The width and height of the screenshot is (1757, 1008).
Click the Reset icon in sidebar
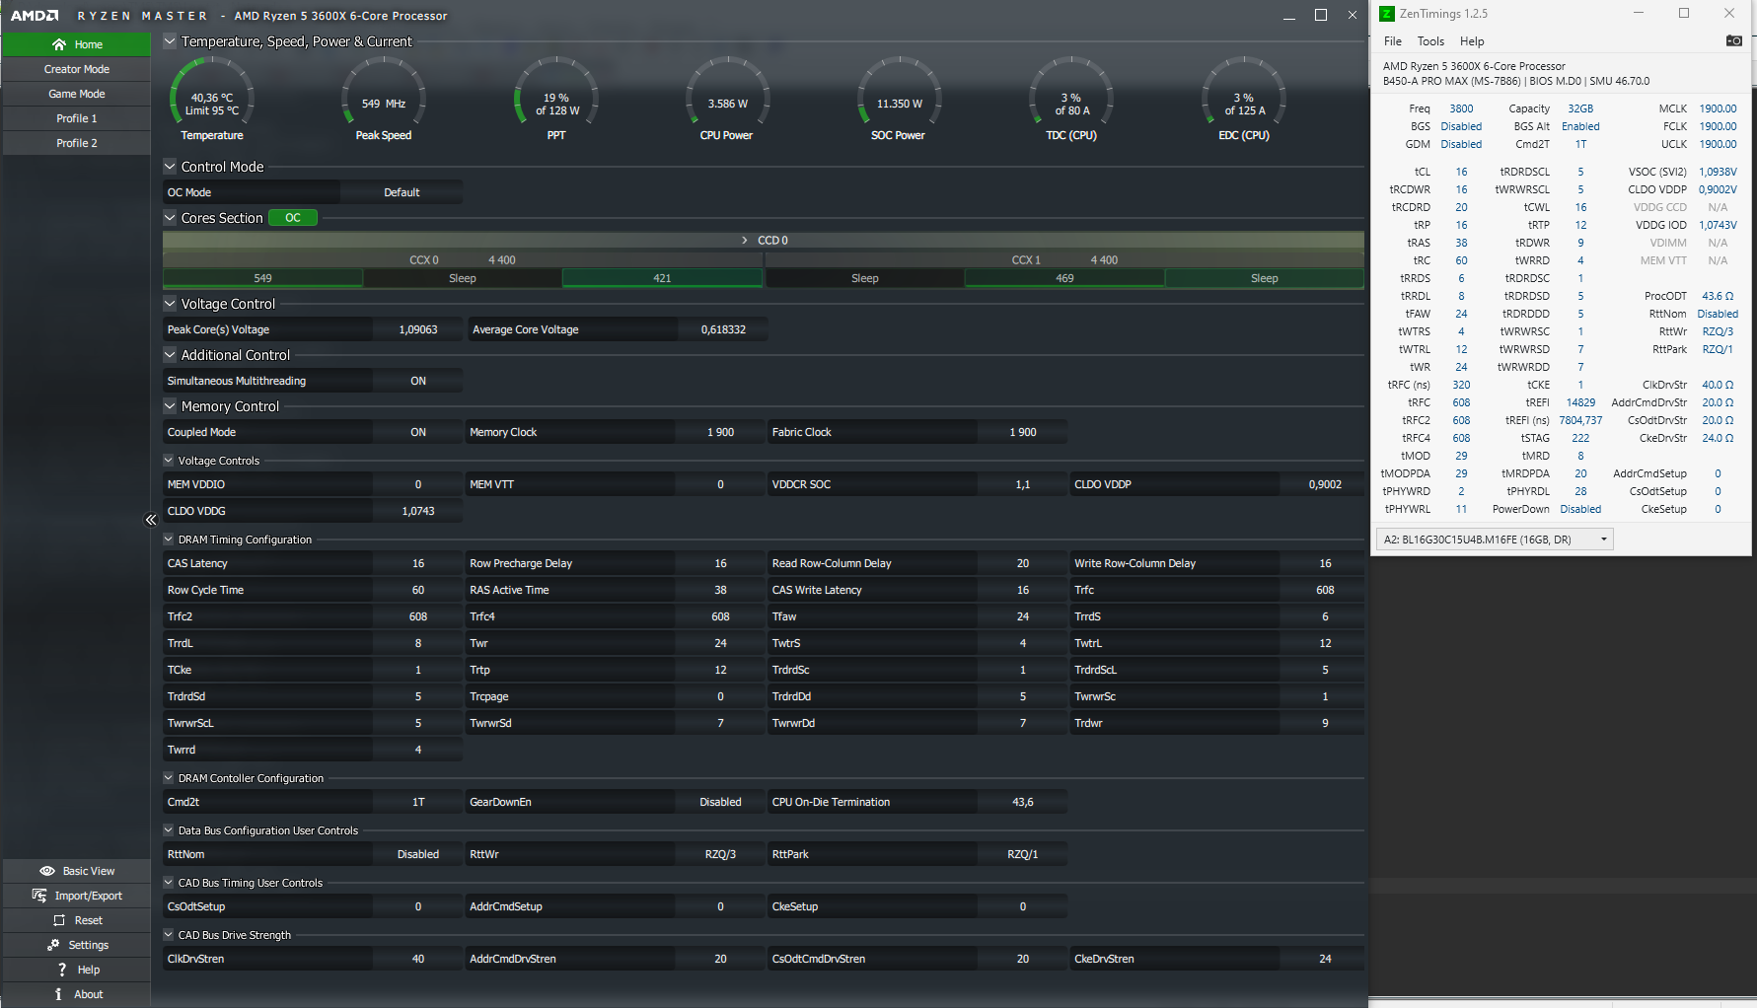(59, 920)
